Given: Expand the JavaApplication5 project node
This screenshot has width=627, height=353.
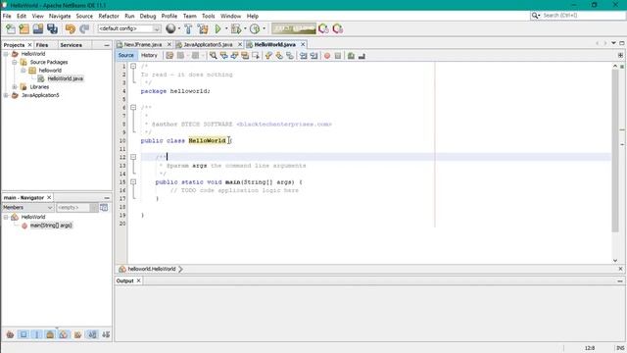Looking at the screenshot, I should click(6, 95).
